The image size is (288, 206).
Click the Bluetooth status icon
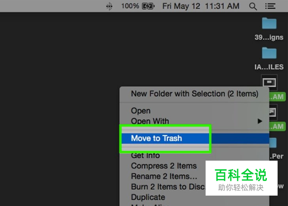pyautogui.click(x=109, y=6)
